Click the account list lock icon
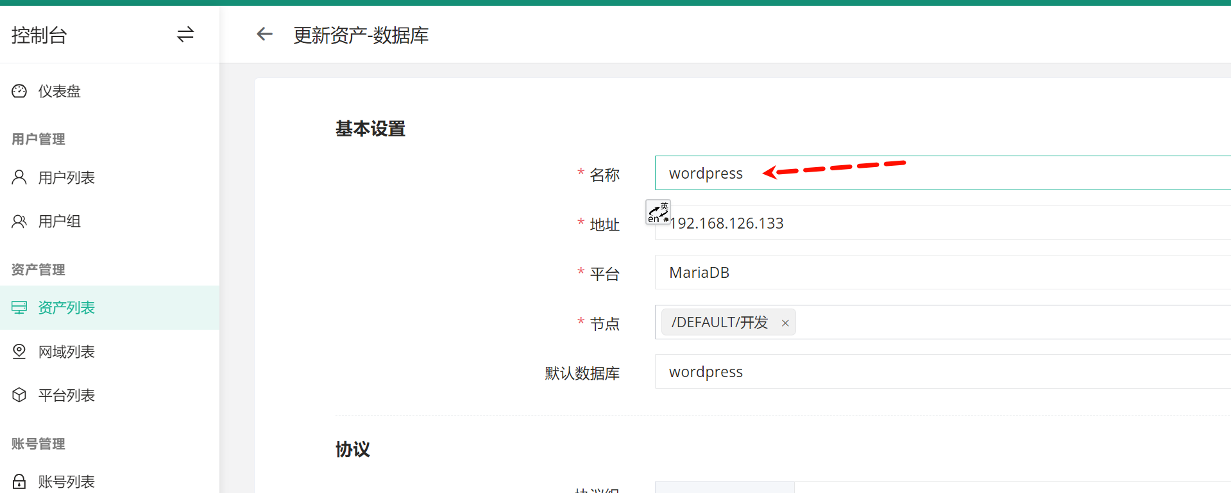Viewport: 1231px width, 493px height. click(x=19, y=481)
